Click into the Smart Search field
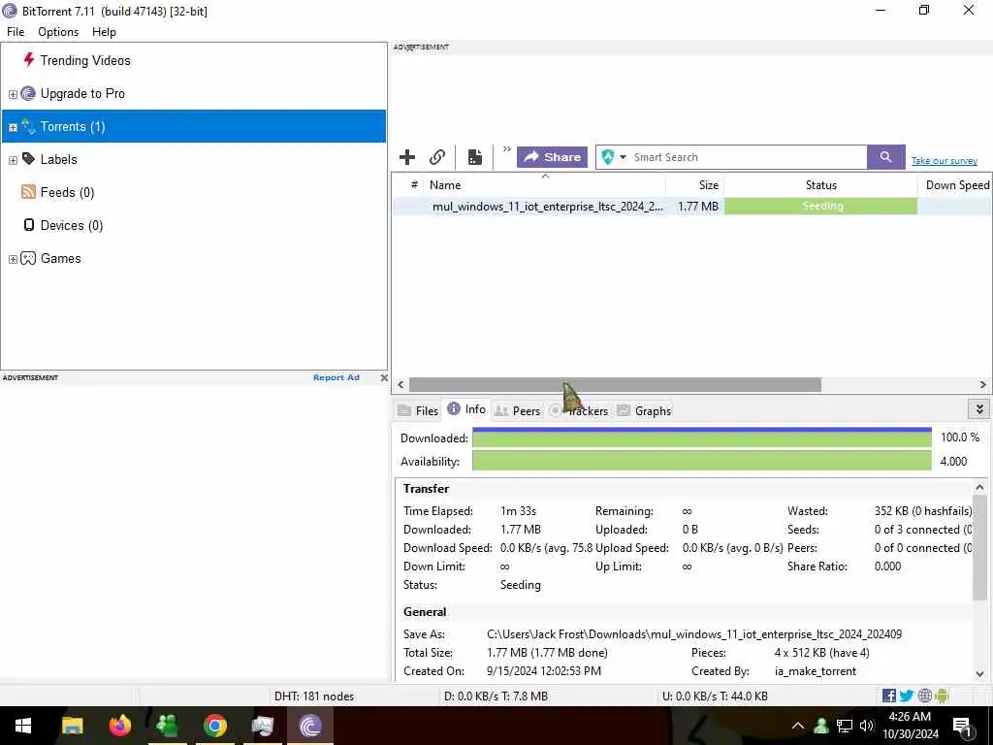The image size is (993, 745). [748, 157]
